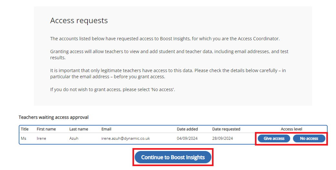Click the Give access button
The width and height of the screenshot is (336, 170).
pyautogui.click(x=274, y=138)
